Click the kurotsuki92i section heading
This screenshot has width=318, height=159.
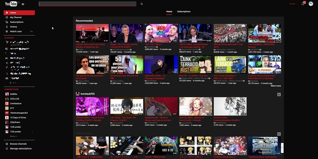88,94
